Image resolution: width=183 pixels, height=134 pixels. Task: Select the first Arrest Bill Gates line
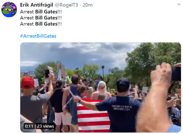point(41,12)
